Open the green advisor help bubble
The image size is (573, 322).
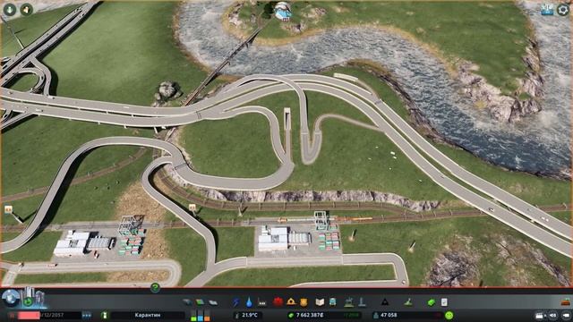coord(155,288)
